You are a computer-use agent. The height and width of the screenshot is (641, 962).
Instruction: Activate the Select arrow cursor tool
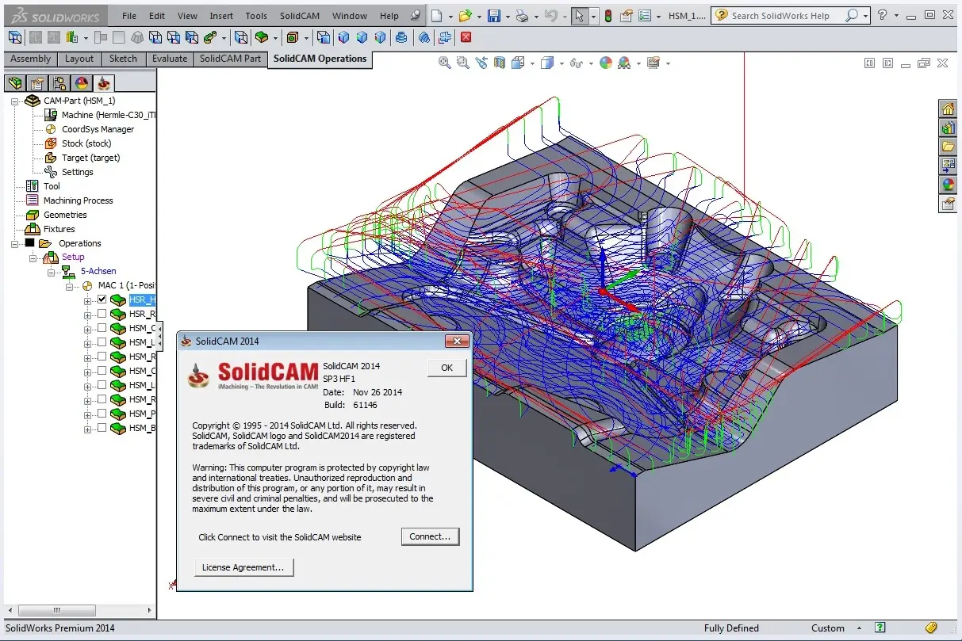coord(579,15)
